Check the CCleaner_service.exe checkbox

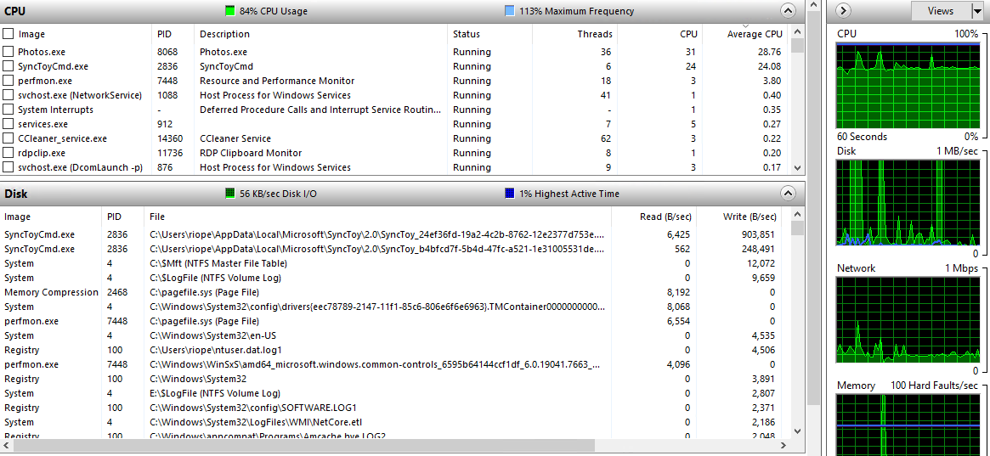pos(8,138)
